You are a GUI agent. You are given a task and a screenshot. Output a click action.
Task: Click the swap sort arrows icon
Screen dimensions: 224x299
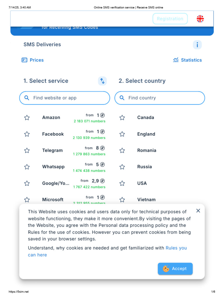pyautogui.click(x=102, y=81)
